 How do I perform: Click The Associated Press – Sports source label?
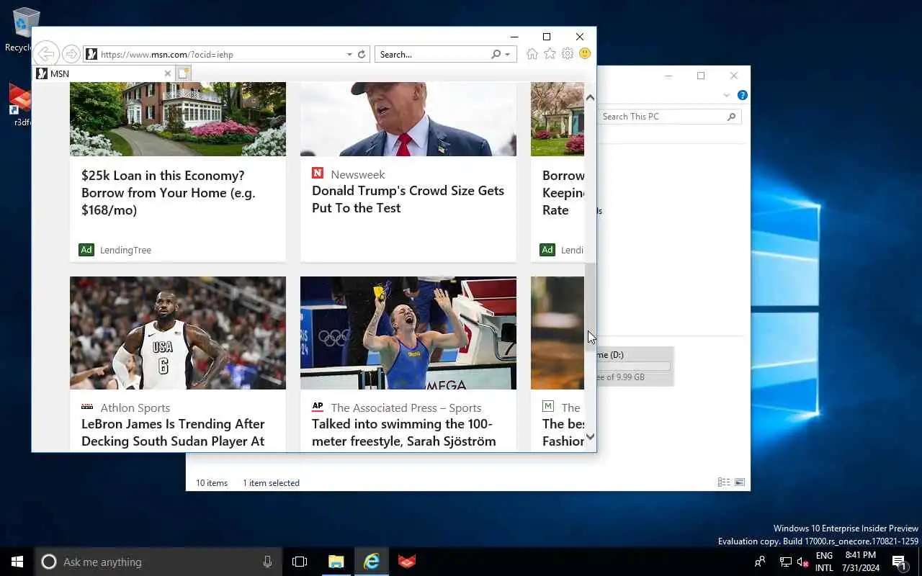(406, 408)
